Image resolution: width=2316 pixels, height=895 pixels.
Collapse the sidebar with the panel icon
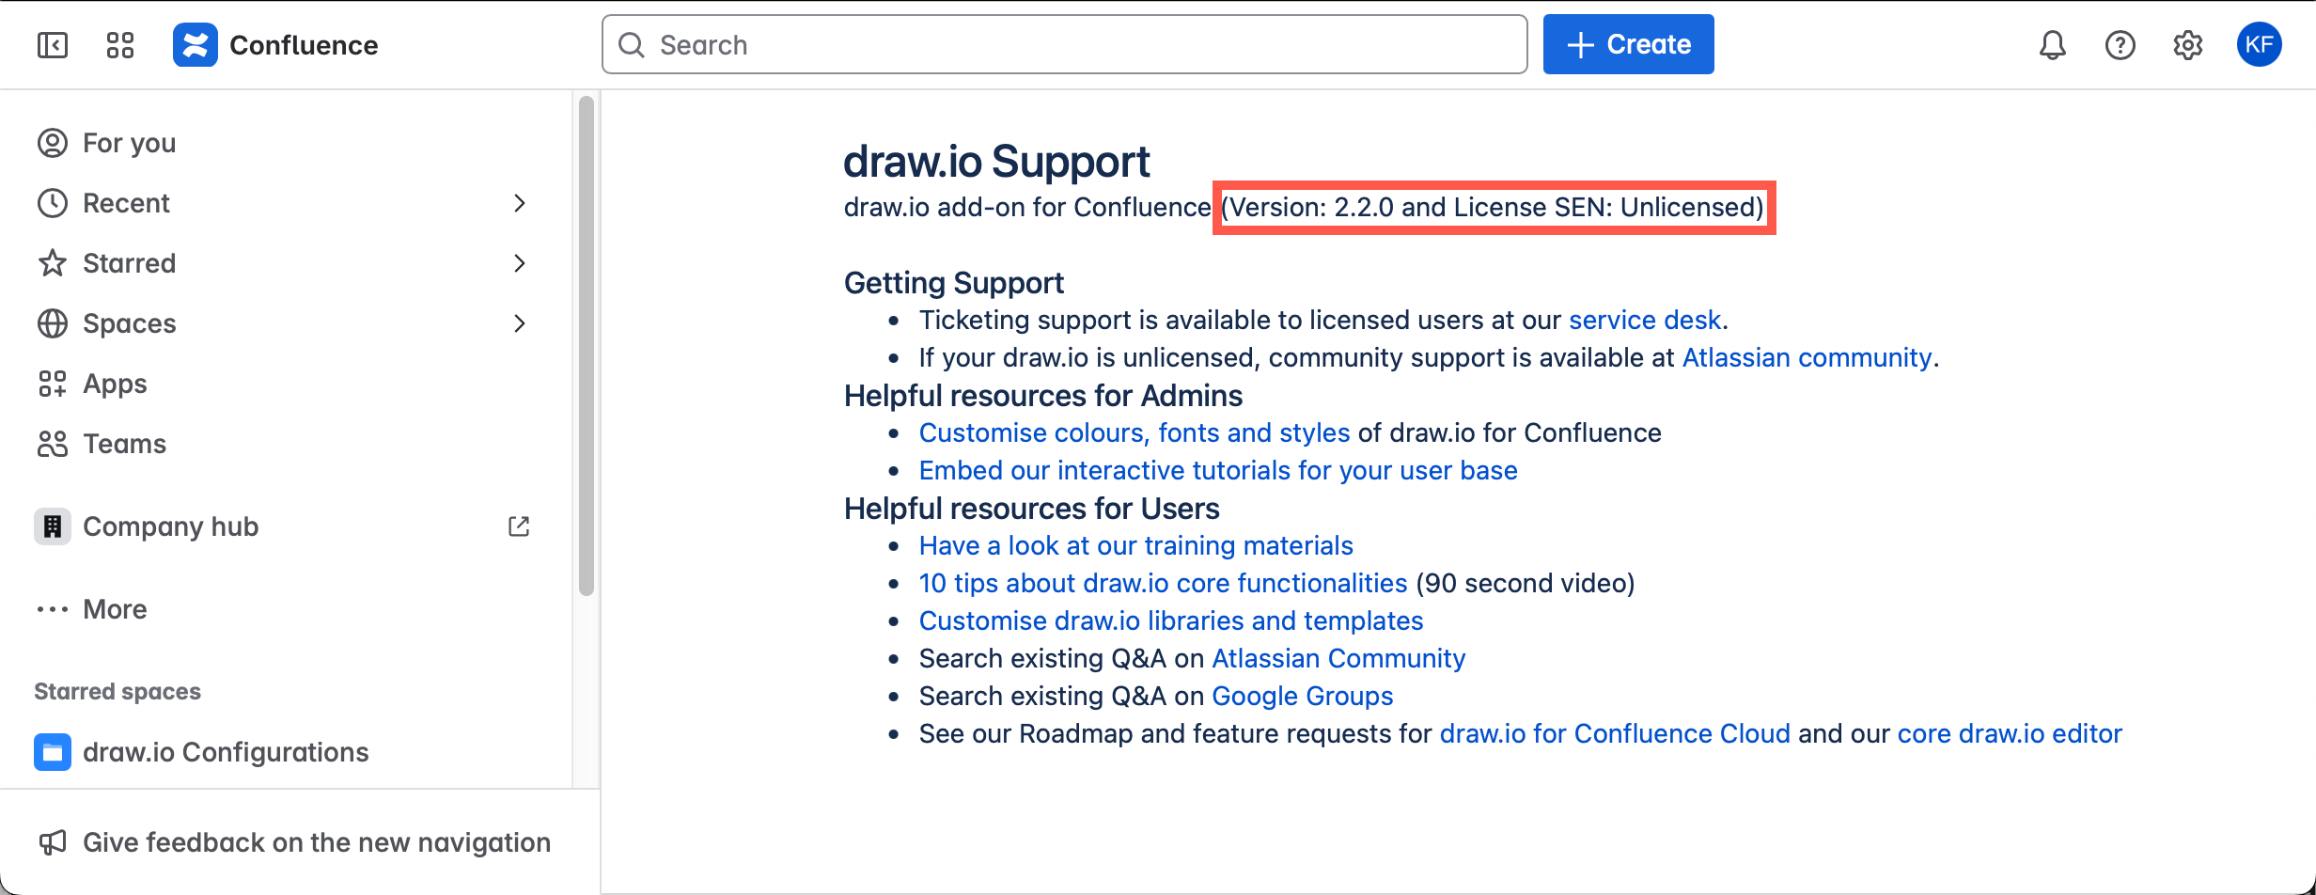point(53,44)
